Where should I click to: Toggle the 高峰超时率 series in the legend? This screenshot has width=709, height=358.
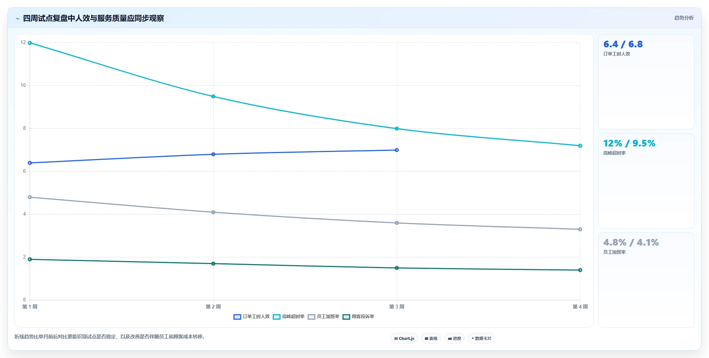coord(293,317)
